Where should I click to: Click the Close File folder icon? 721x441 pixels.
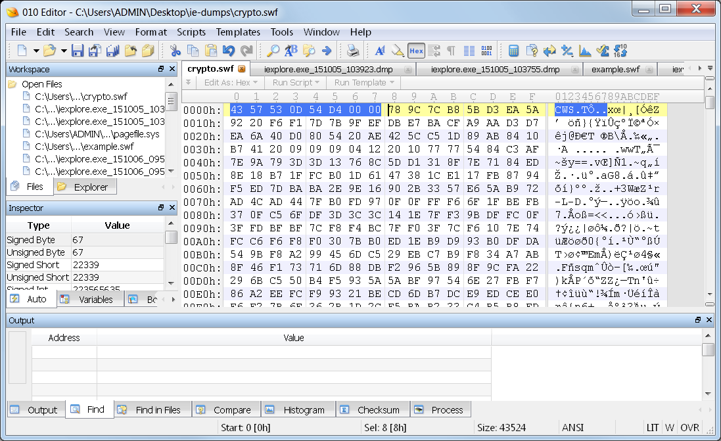tap(131, 51)
